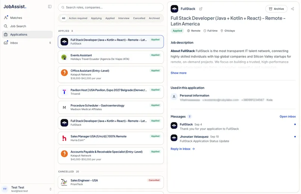Viewport: 301px width, 194px height.
Task: Open the FullStack Application Status Update message
Action: click(233, 139)
